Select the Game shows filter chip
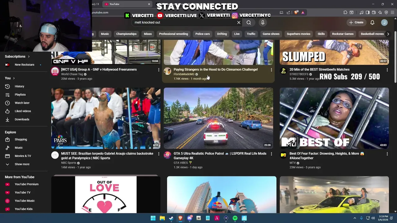 point(271,34)
